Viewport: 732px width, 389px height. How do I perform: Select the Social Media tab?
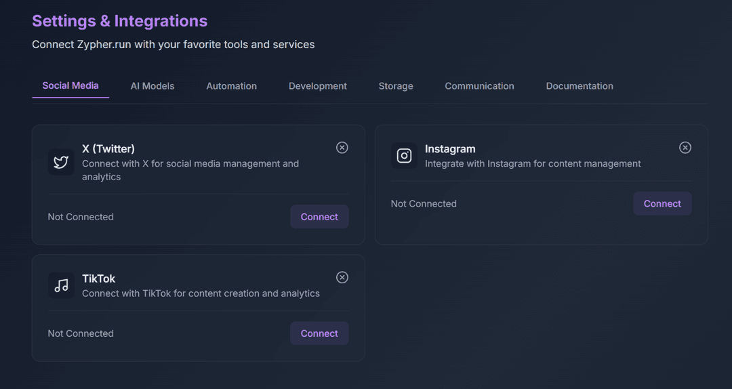tap(70, 86)
